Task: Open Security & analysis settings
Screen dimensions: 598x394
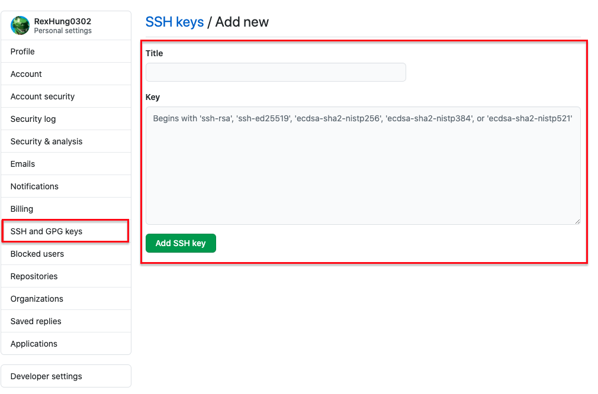Action: coord(46,141)
